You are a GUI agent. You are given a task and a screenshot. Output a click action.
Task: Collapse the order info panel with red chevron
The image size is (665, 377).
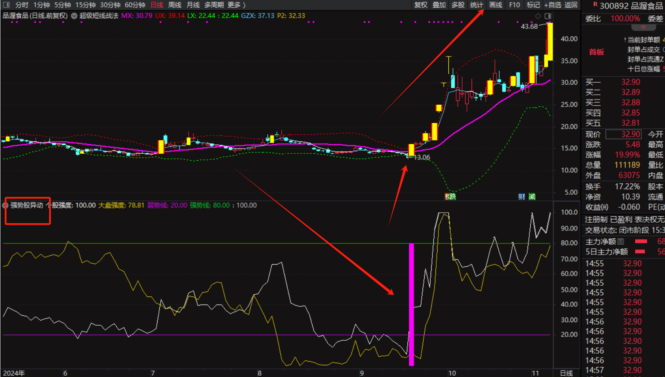pyautogui.click(x=643, y=27)
